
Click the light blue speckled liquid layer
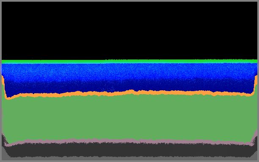(x=129, y=71)
